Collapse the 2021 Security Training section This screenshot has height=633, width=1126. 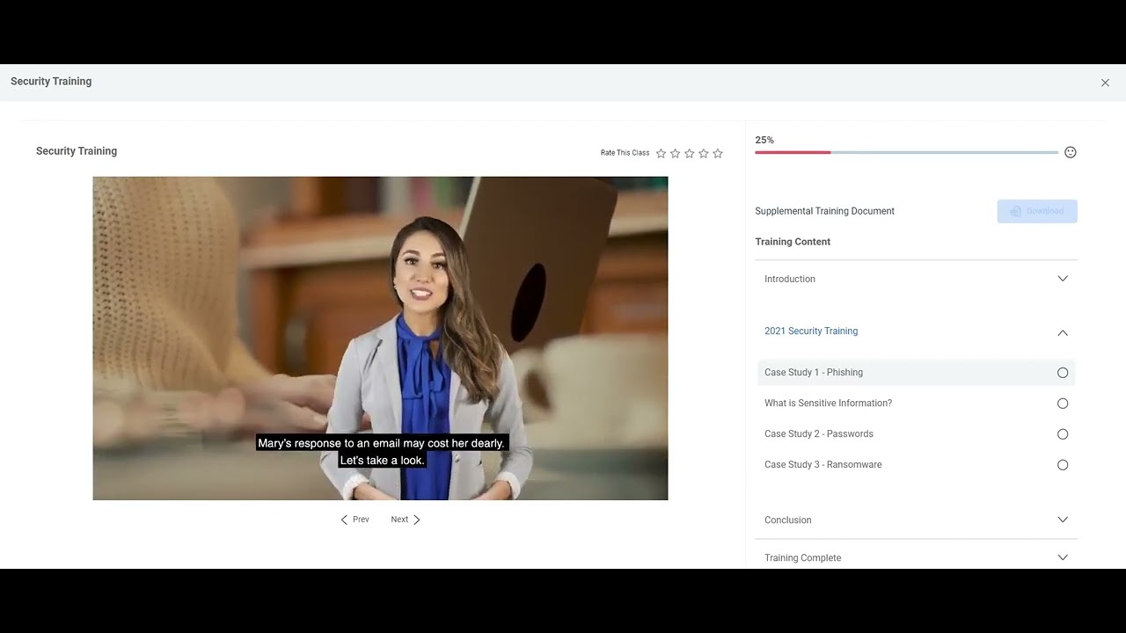pyautogui.click(x=1063, y=332)
